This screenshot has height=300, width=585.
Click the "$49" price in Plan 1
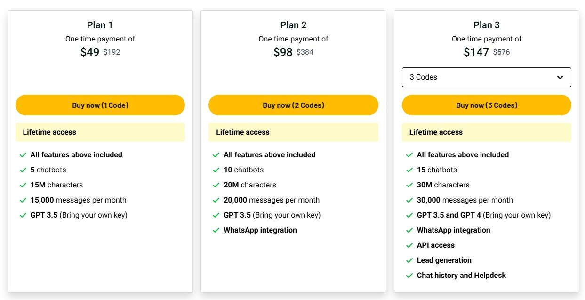pos(89,52)
